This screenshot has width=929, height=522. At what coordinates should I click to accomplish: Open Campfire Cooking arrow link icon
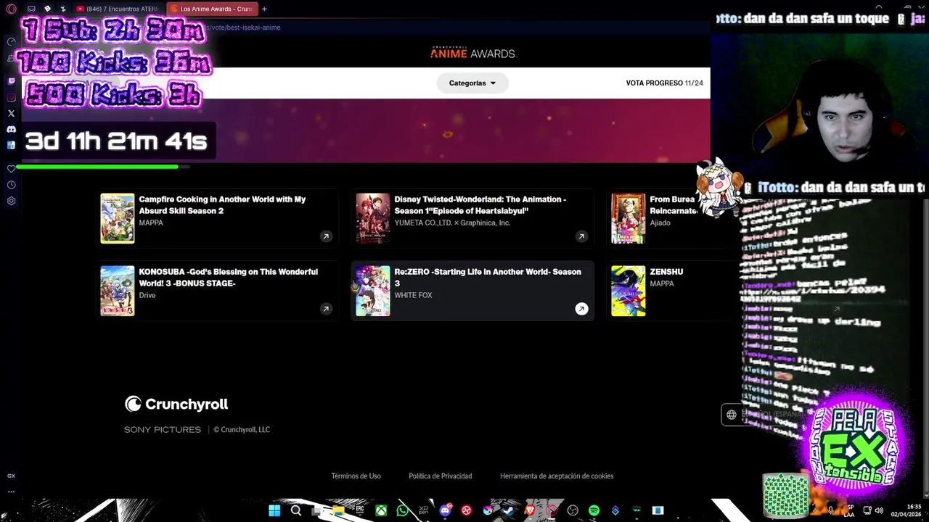pos(326,236)
